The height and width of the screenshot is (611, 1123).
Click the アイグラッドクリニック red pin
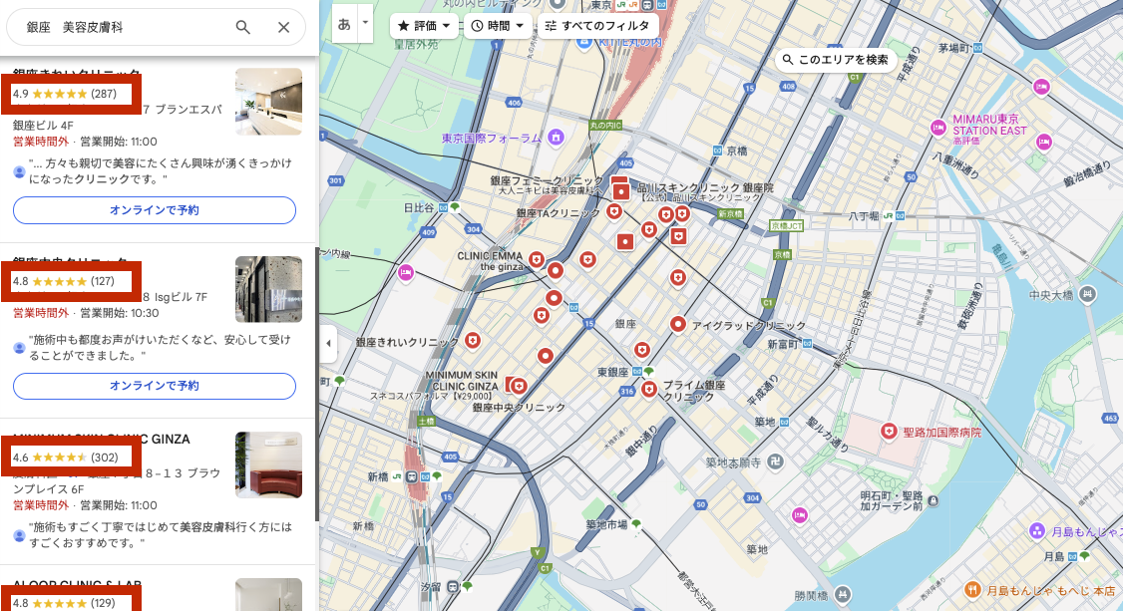[677, 324]
